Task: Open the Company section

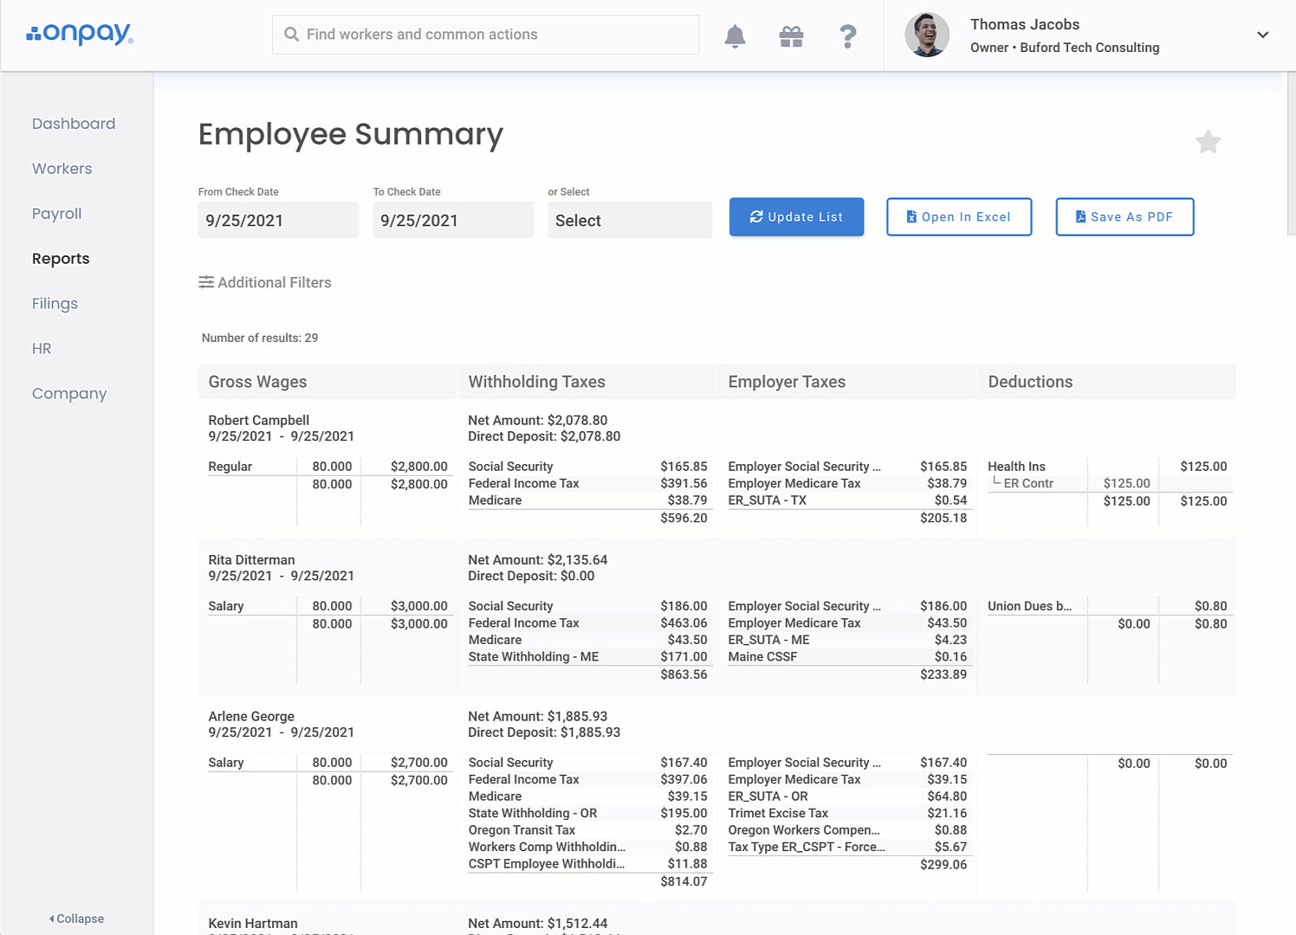Action: [x=69, y=394]
